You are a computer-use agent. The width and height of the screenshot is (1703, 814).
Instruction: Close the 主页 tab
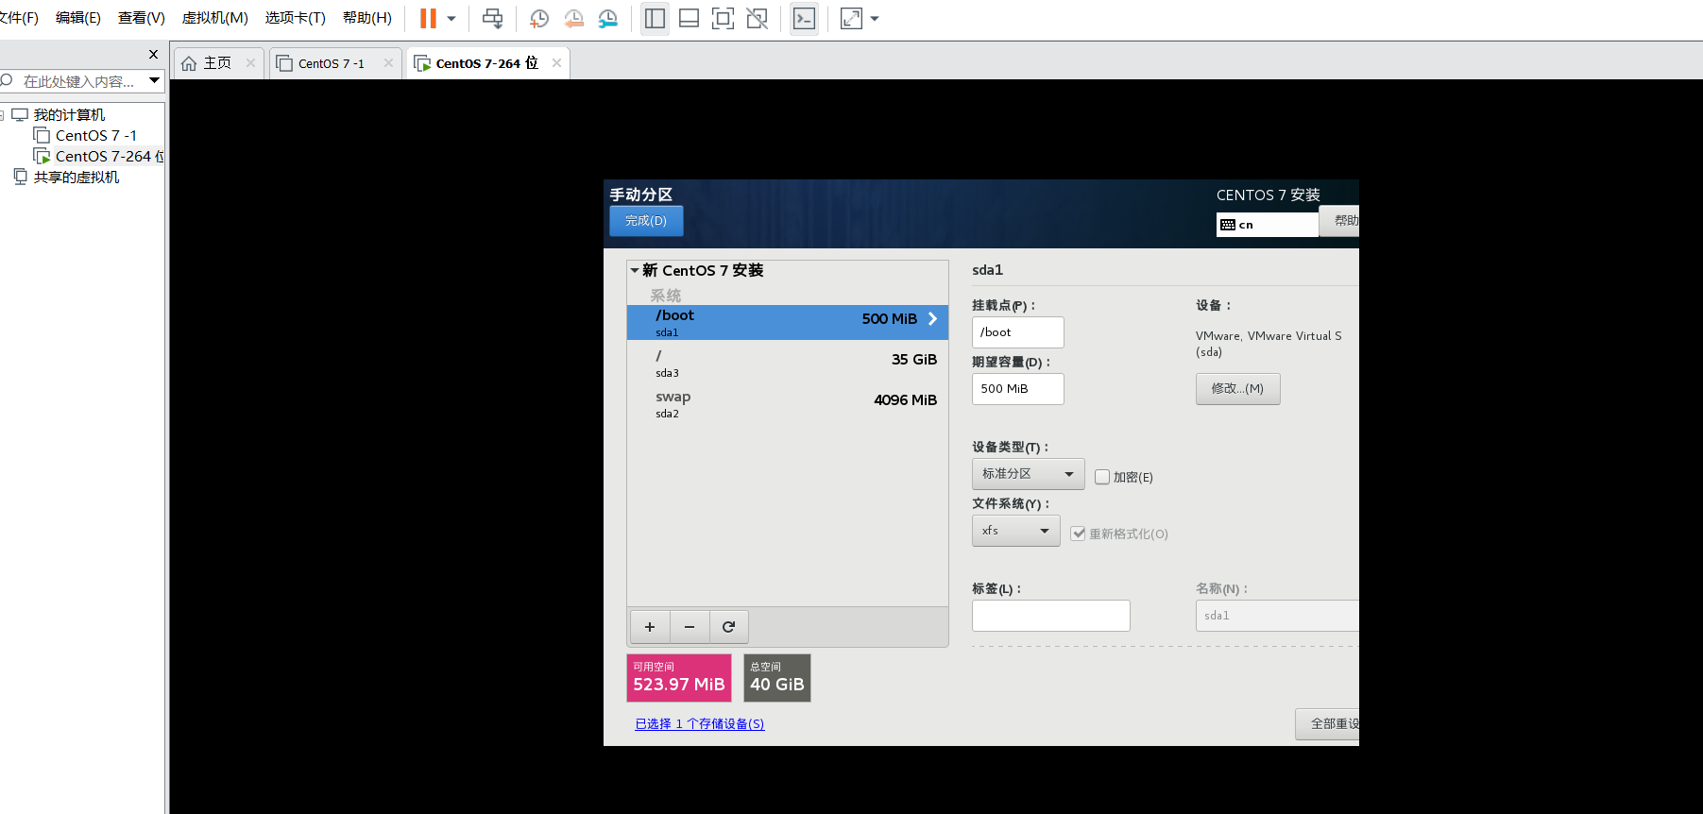tap(250, 63)
